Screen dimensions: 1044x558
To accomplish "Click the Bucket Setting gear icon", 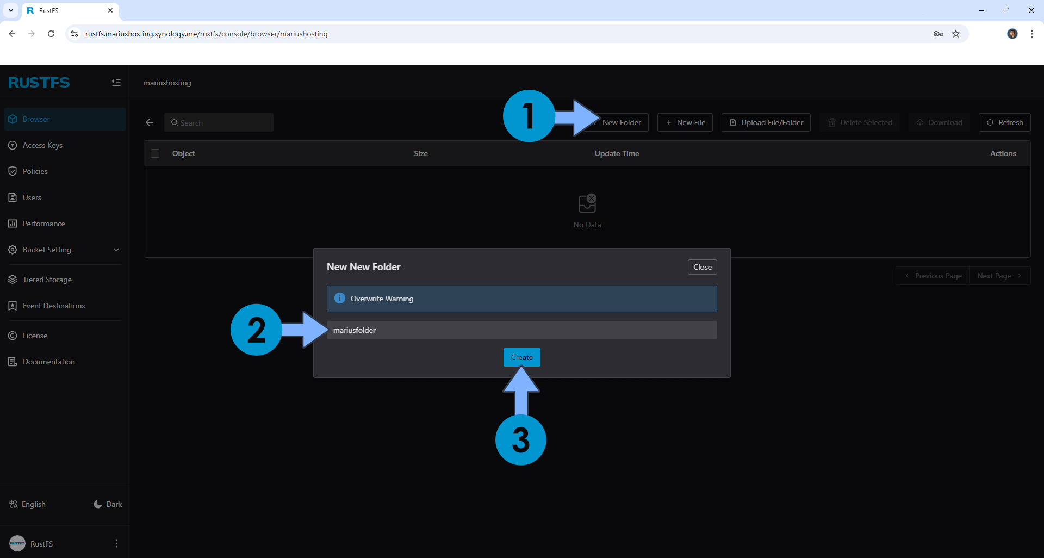I will [x=13, y=250].
